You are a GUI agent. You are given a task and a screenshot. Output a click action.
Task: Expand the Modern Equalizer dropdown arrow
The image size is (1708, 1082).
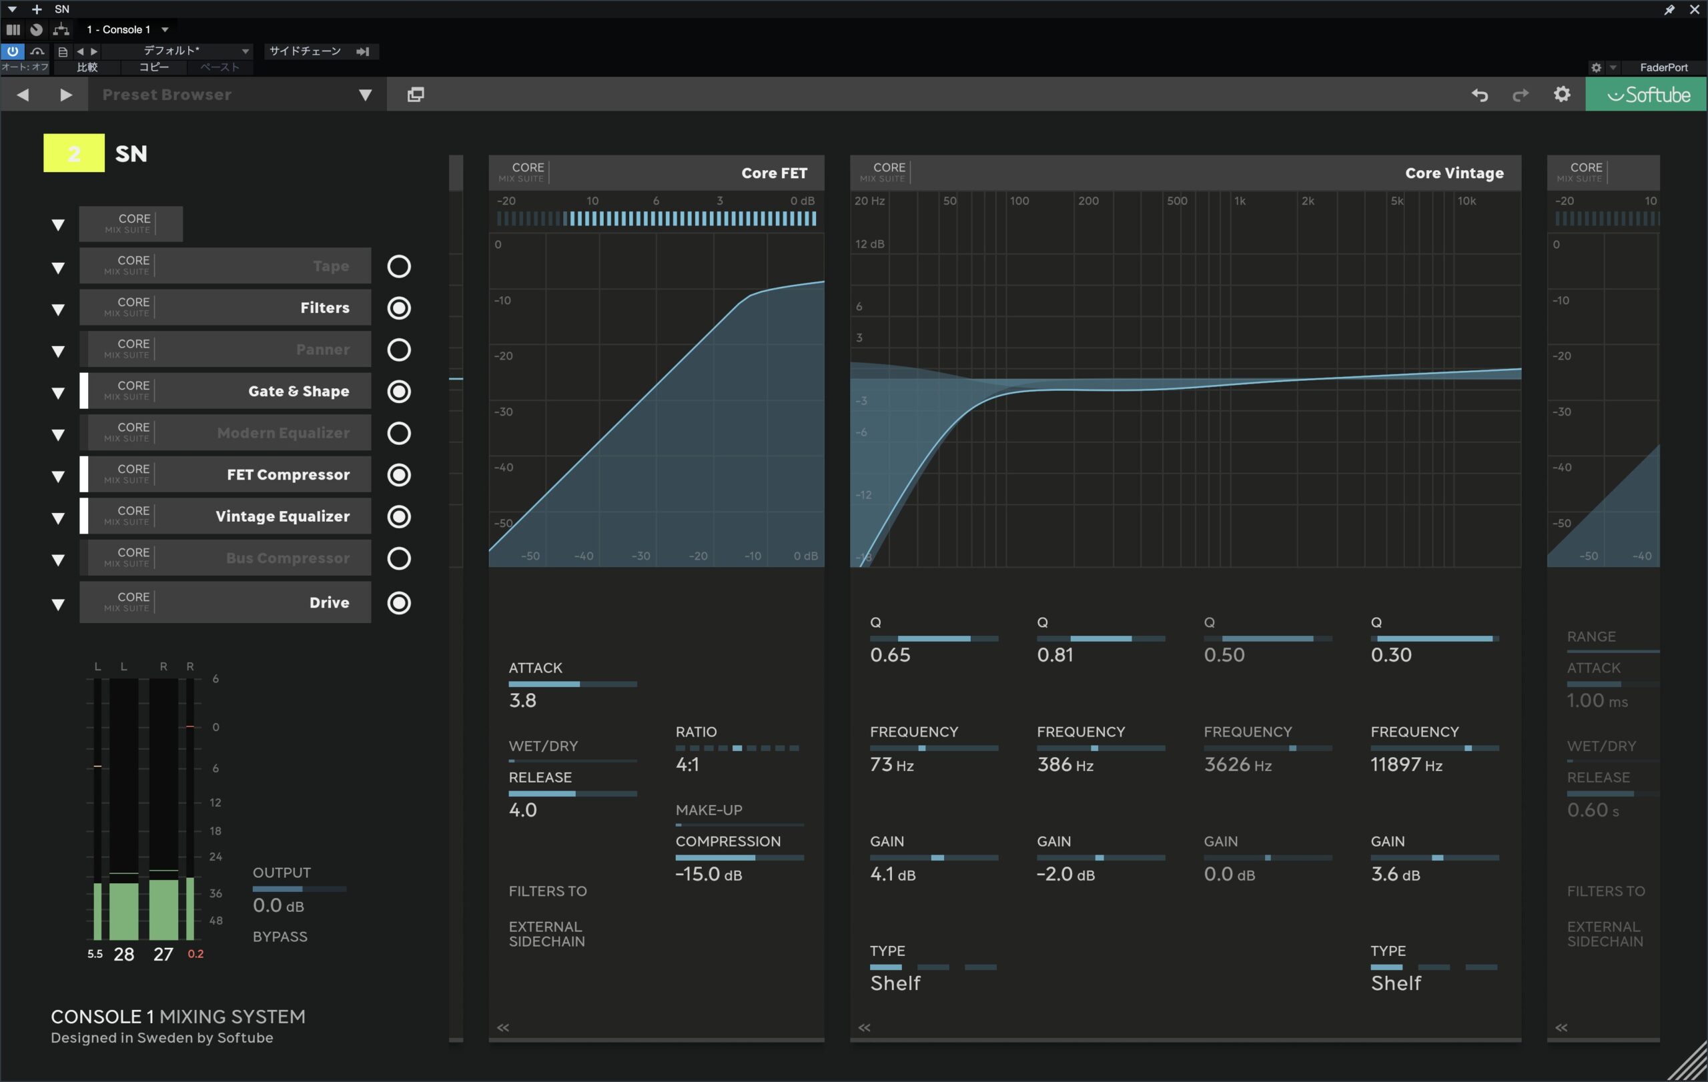58,435
